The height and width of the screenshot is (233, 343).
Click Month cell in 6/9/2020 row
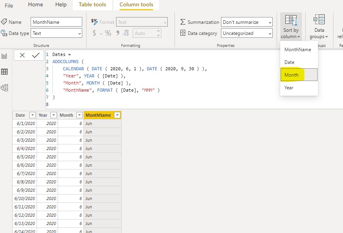click(71, 190)
